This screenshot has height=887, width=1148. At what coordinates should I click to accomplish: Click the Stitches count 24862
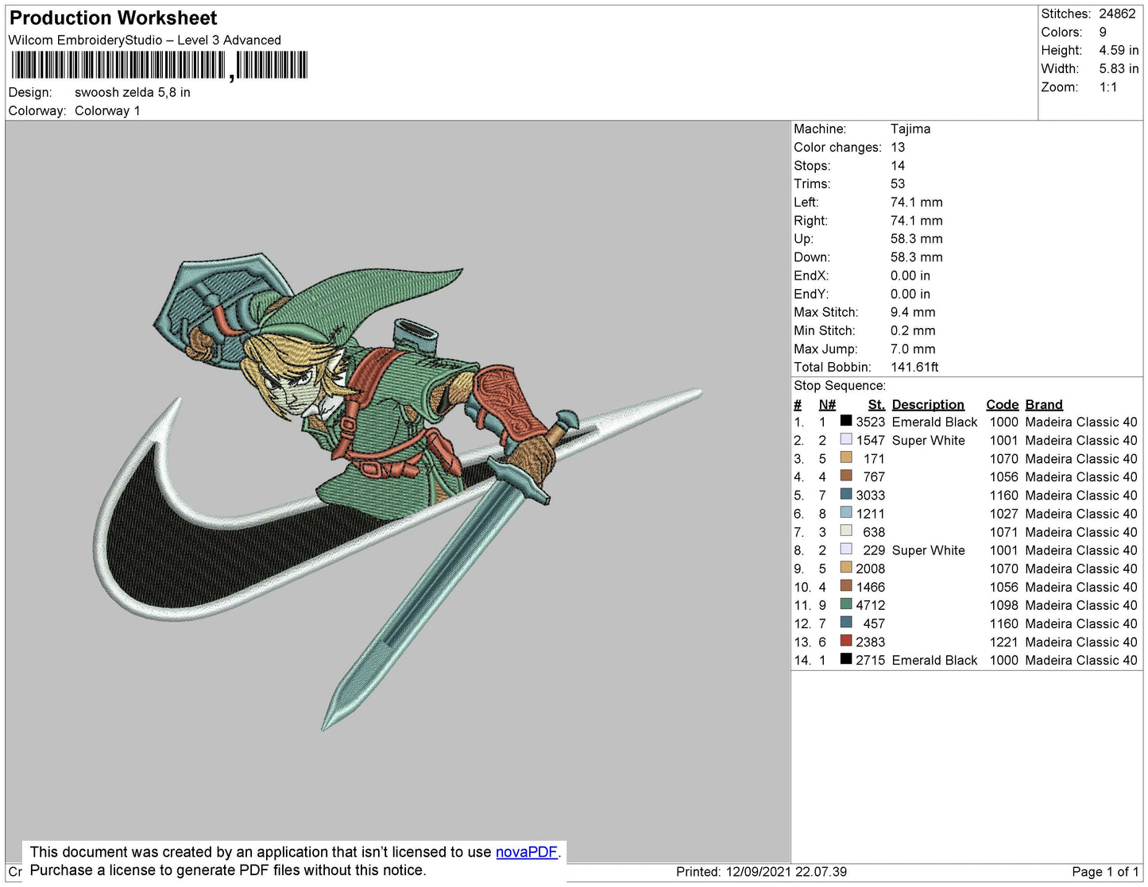point(1116,13)
